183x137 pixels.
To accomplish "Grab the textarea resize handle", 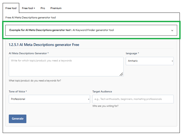I will [x=121, y=74].
